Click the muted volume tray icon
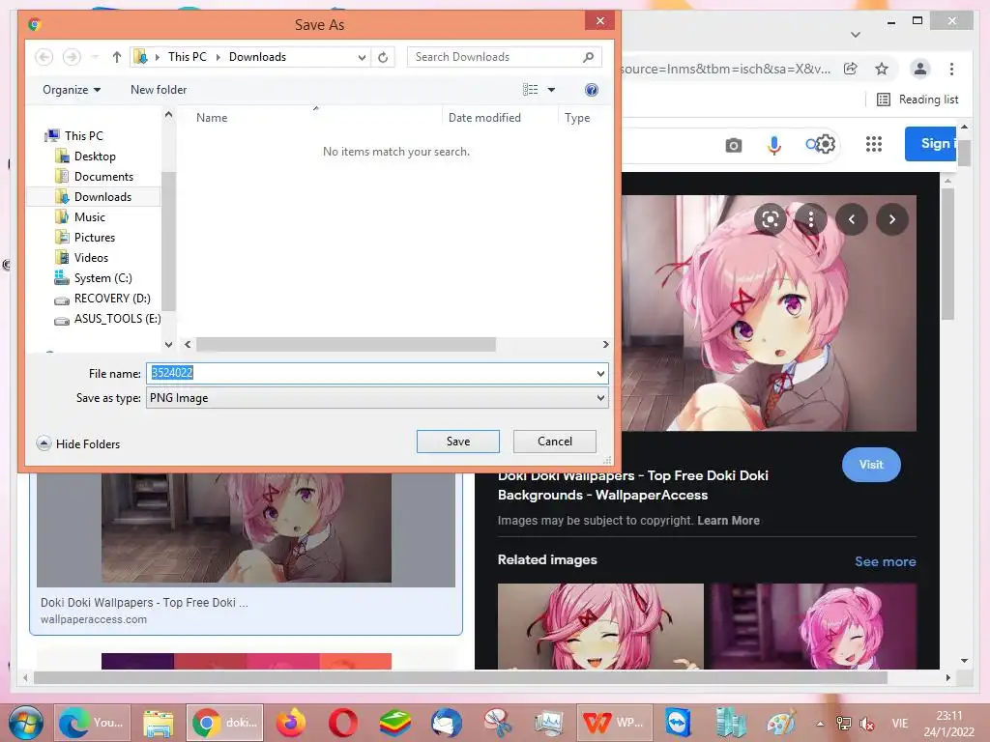990x742 pixels. 867,724
